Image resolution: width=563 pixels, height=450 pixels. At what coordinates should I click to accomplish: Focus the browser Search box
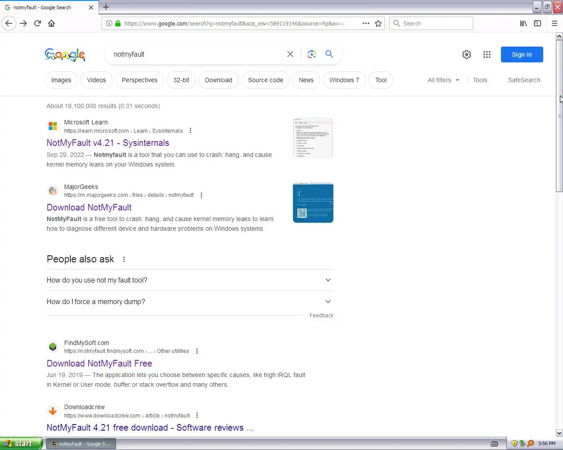tap(431, 23)
